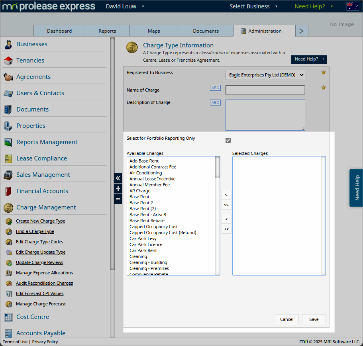Click the Sales Management cash register icon
Screen dimensions: 363x346
coord(8,175)
